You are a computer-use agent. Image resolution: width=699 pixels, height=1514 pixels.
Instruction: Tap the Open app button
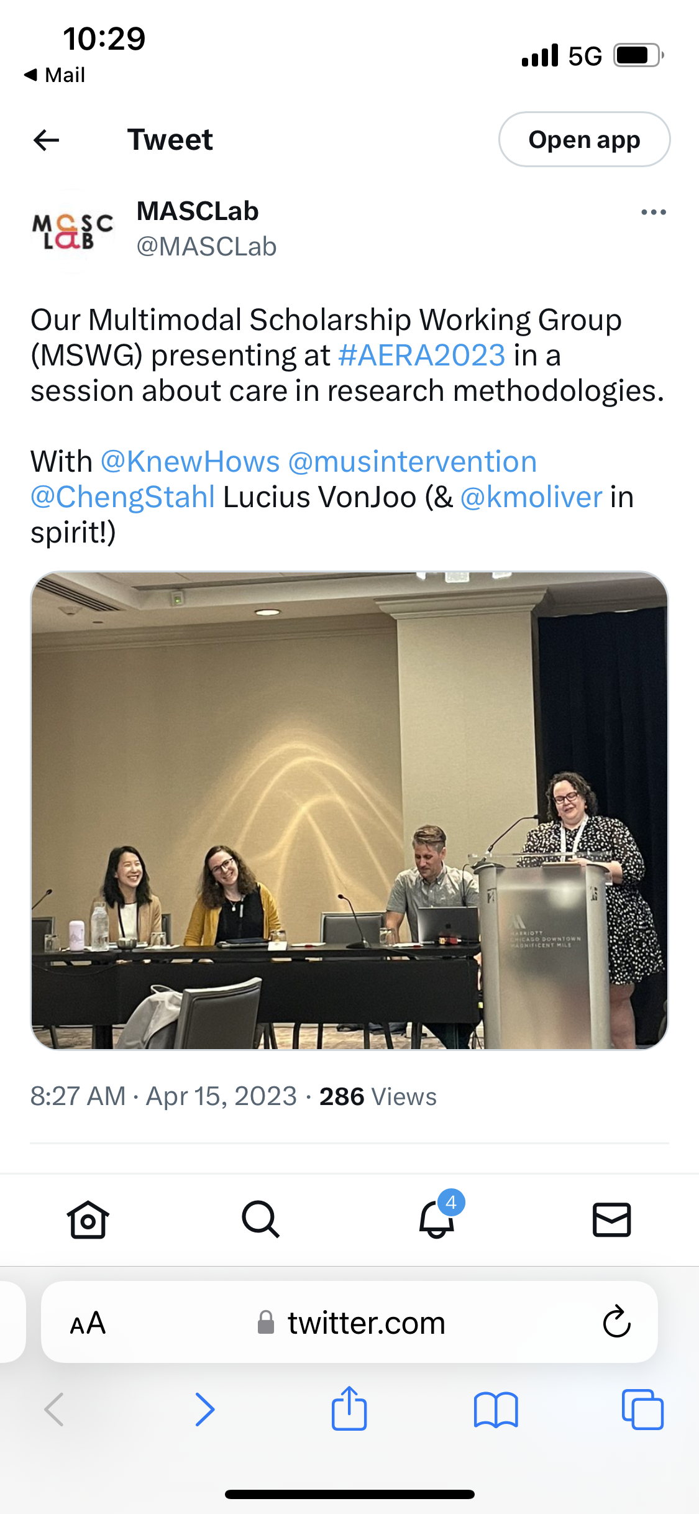pyautogui.click(x=584, y=139)
